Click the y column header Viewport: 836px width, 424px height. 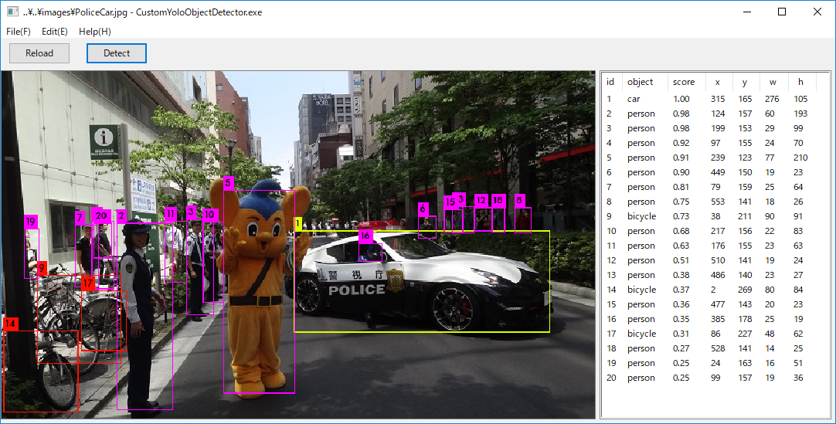pos(746,82)
